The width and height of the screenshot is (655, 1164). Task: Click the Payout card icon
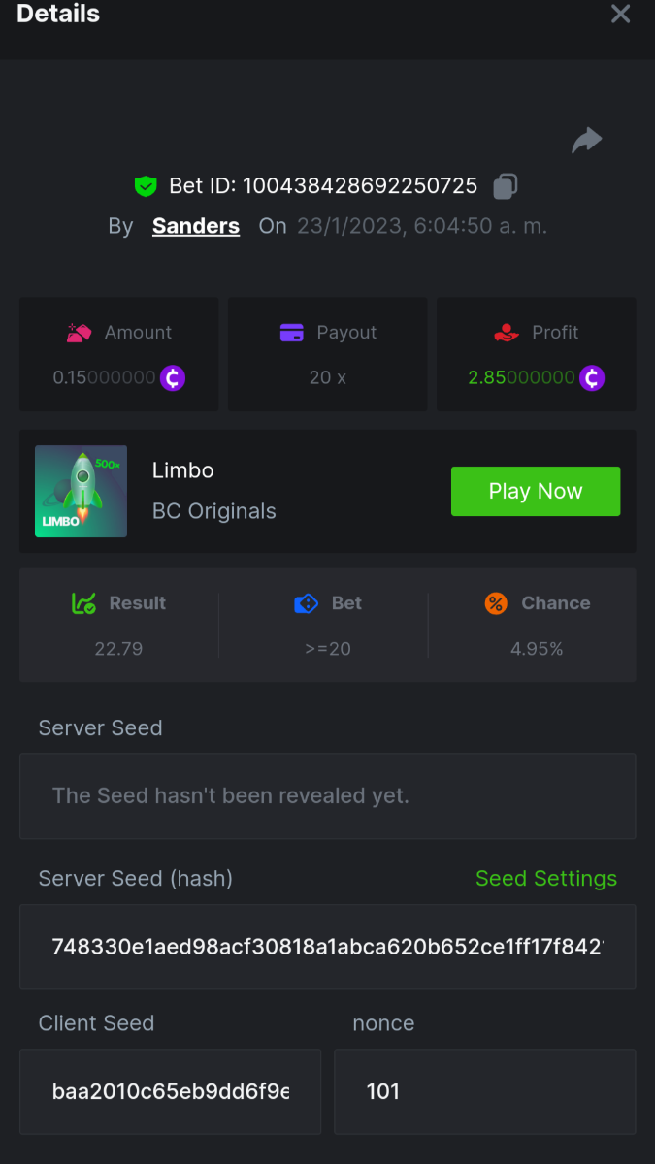click(x=292, y=333)
